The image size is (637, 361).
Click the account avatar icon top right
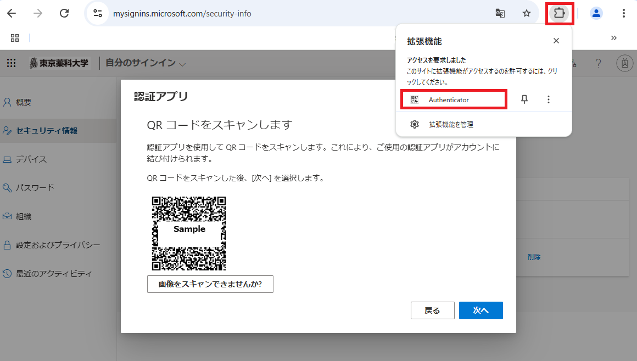[x=624, y=63]
